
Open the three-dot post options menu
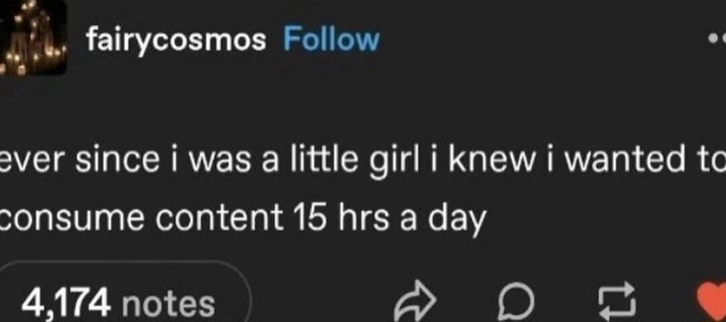point(717,39)
